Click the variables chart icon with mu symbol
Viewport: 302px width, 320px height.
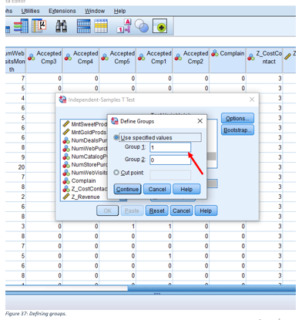coord(39,26)
